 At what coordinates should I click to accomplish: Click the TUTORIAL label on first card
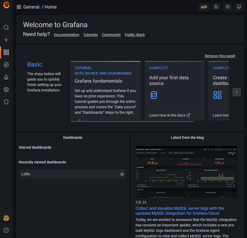click(x=83, y=68)
